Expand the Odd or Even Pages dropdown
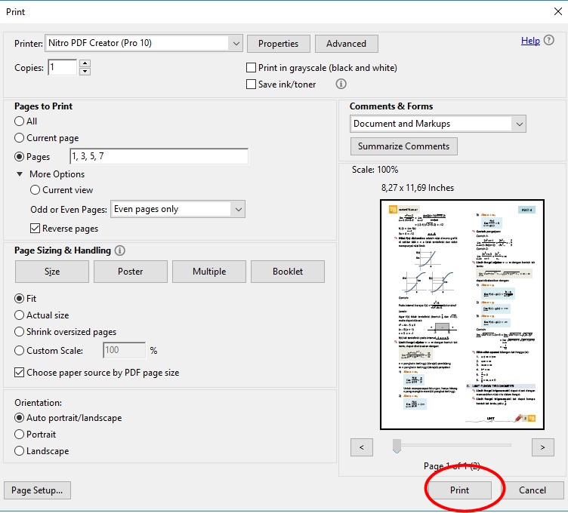The height and width of the screenshot is (513, 568). (239, 209)
